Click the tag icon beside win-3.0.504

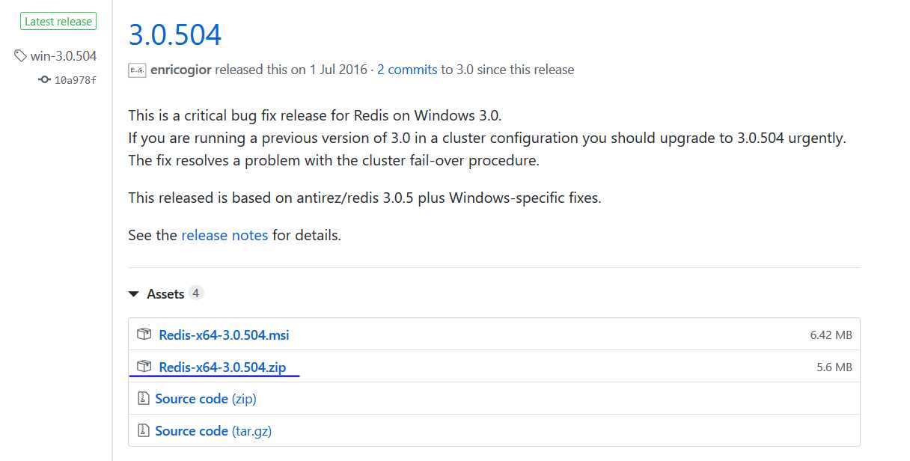tap(21, 56)
